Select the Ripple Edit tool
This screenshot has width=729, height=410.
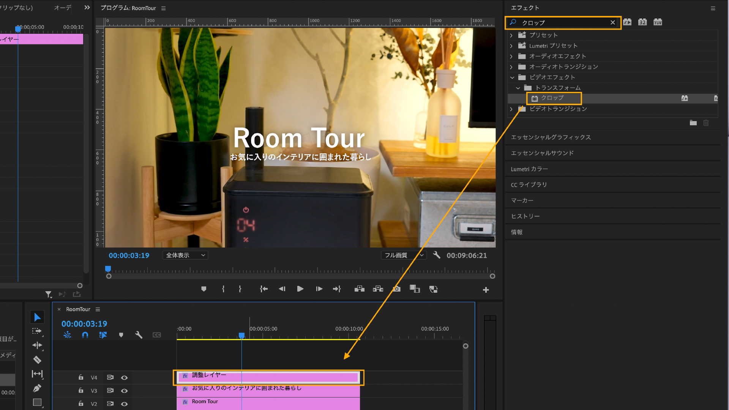pyautogui.click(x=37, y=345)
